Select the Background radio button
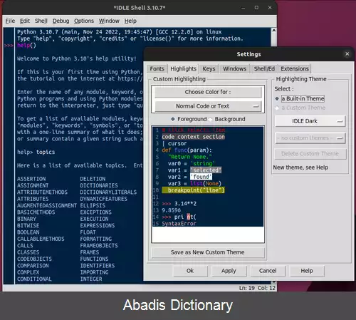 tap(227, 119)
